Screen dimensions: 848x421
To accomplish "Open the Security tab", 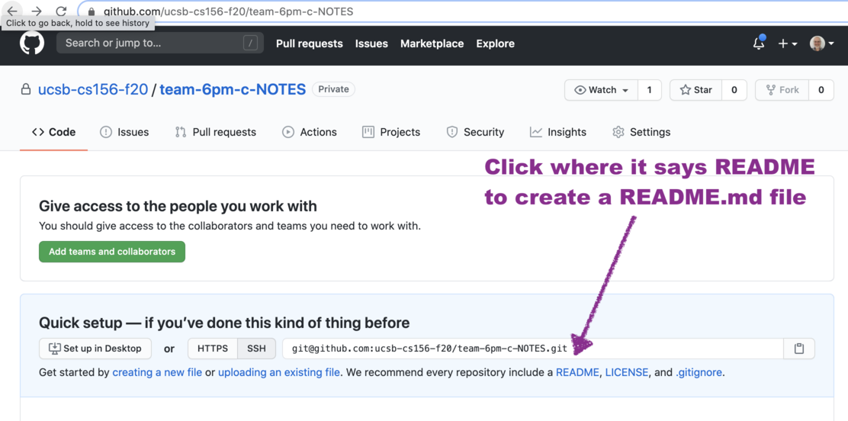I will (x=475, y=132).
